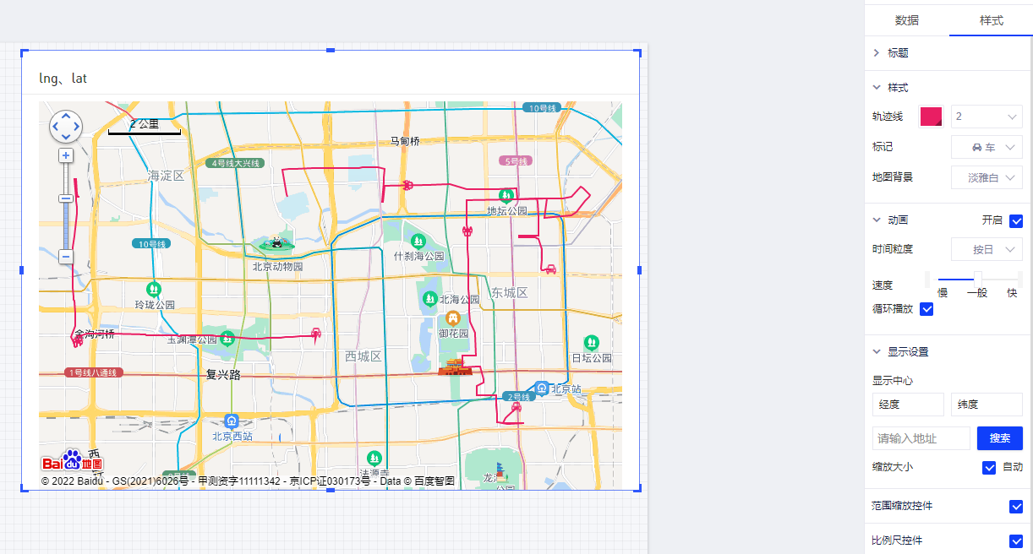
Task: Switch to the 数据 tab
Action: coord(907,20)
